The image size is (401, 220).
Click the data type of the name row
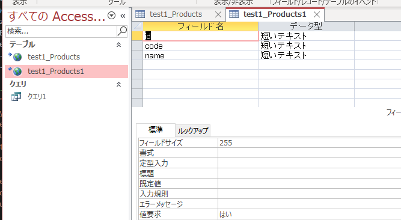click(x=306, y=55)
